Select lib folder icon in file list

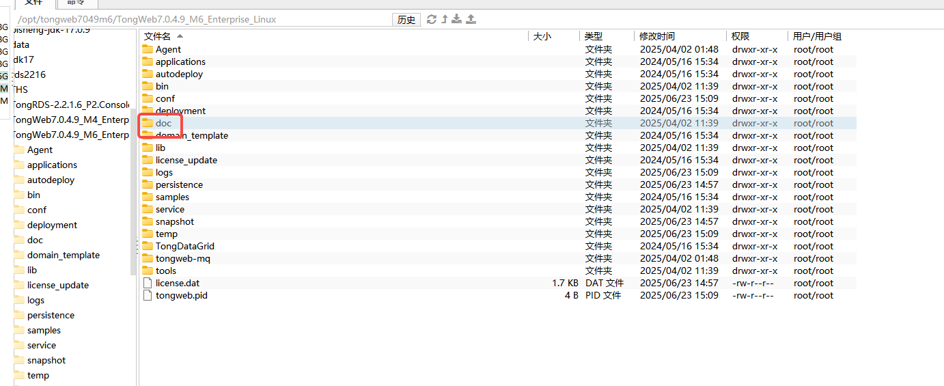(148, 148)
